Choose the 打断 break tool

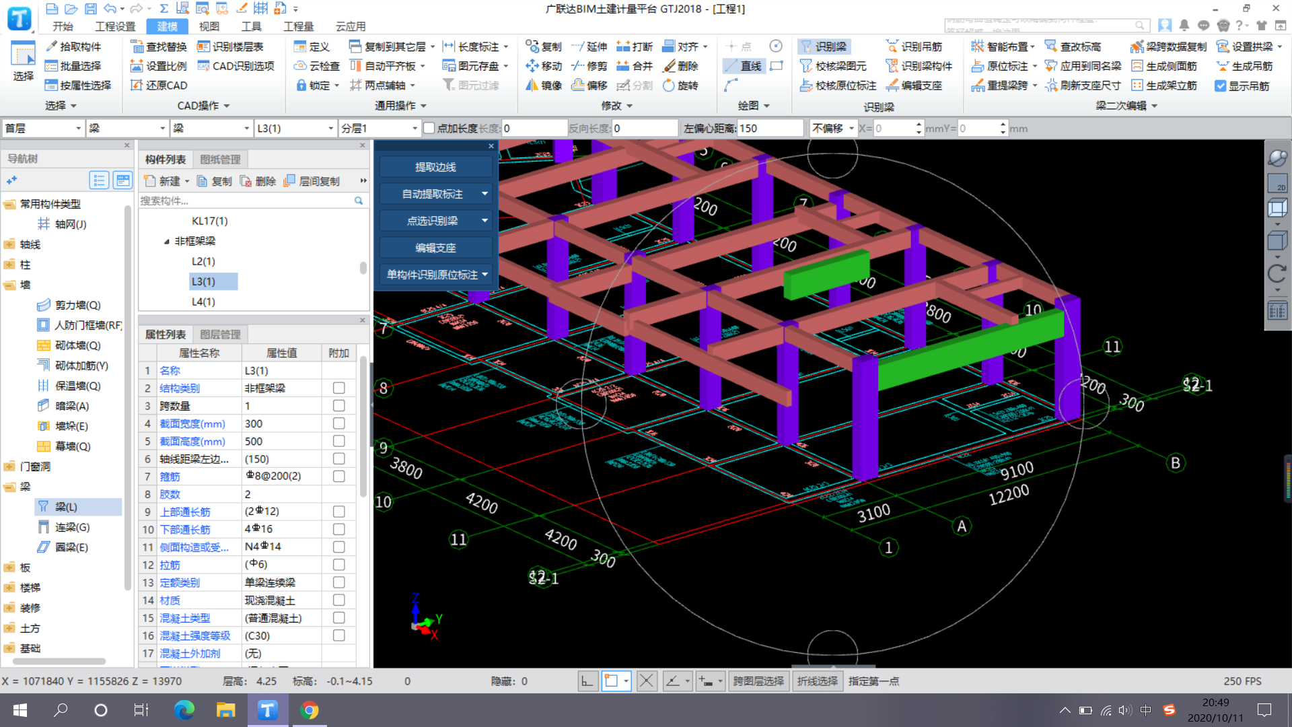[x=635, y=46]
